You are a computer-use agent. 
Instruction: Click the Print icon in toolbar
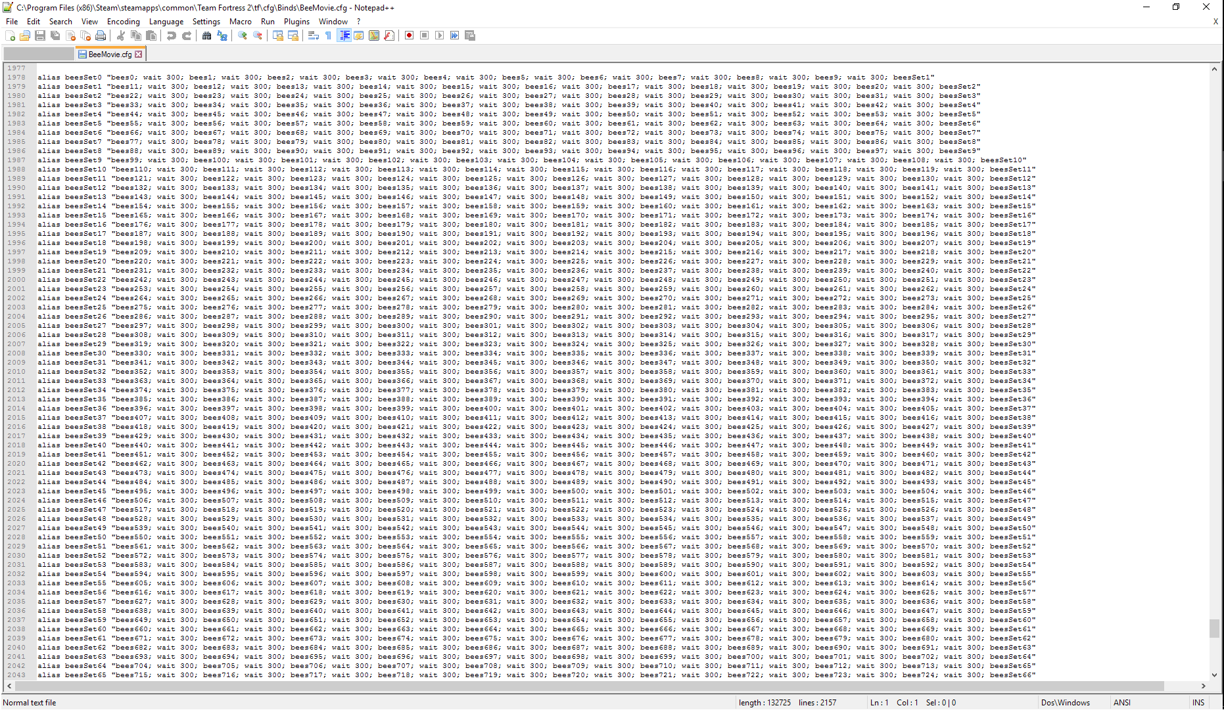point(101,35)
